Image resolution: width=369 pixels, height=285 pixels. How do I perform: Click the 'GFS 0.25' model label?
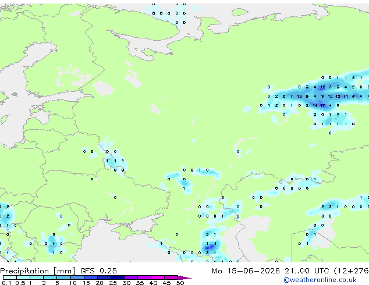point(98,271)
